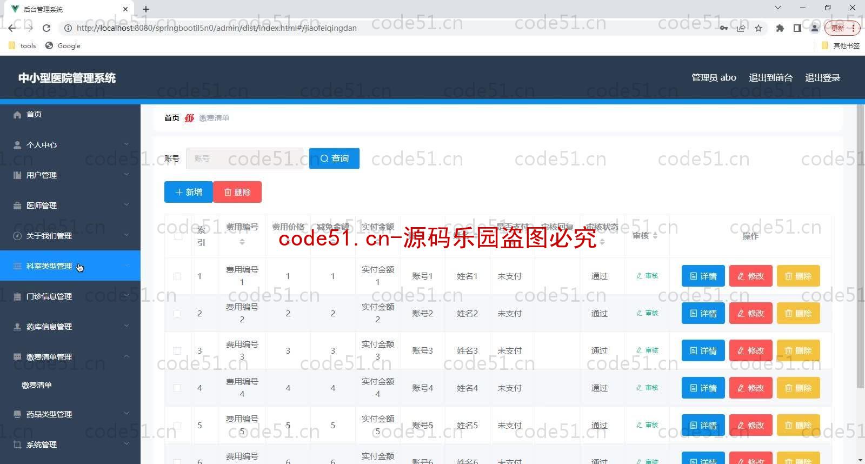Expand the 用户管理 menu chevron
This screenshot has height=464, width=865.
[x=127, y=175]
